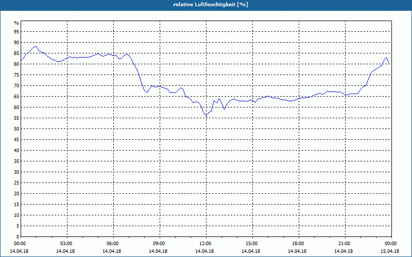Click the 09:00 time label
412x257 pixels.
160,243
